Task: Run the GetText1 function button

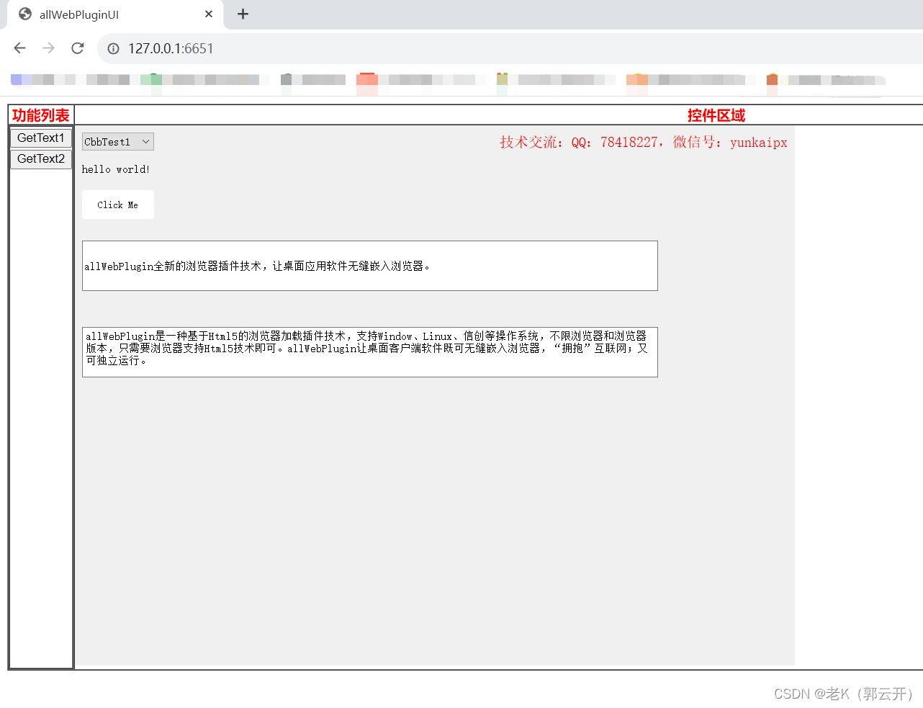Action: pos(41,138)
